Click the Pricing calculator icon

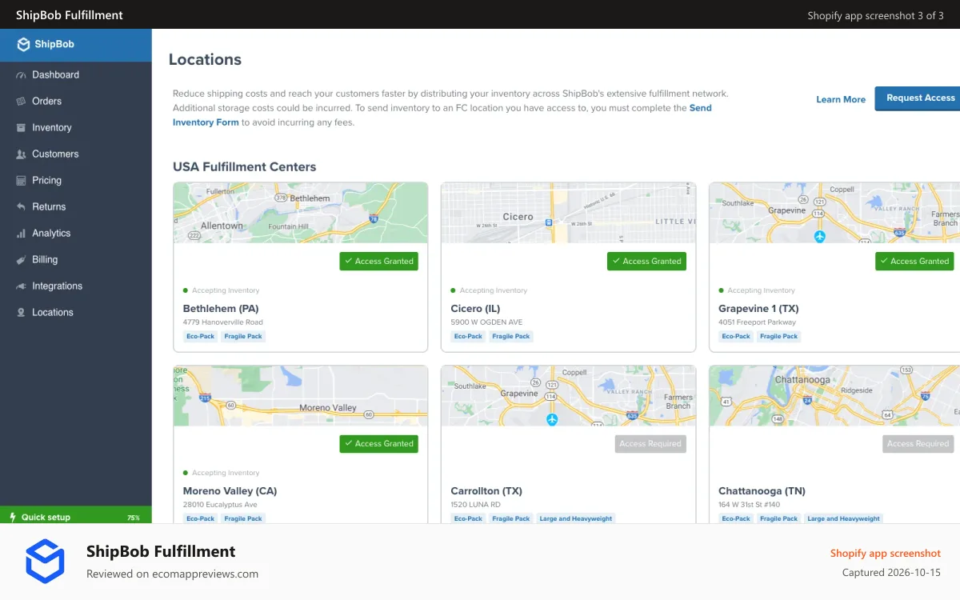(x=21, y=181)
